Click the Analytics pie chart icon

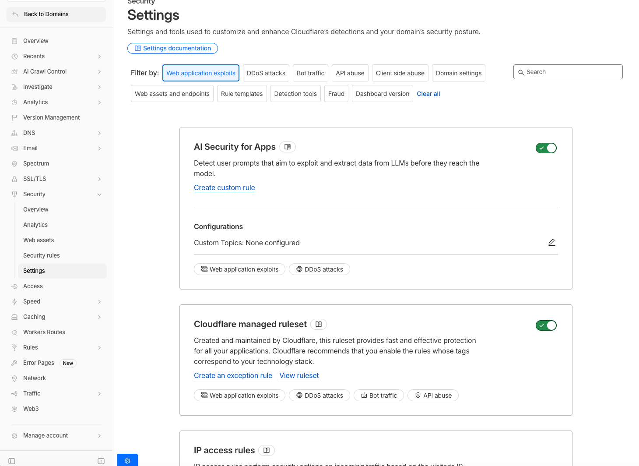(x=14, y=102)
